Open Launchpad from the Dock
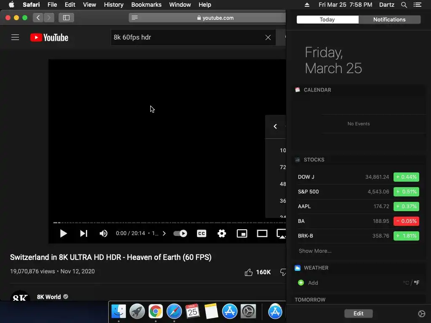The height and width of the screenshot is (323, 431). click(137, 311)
